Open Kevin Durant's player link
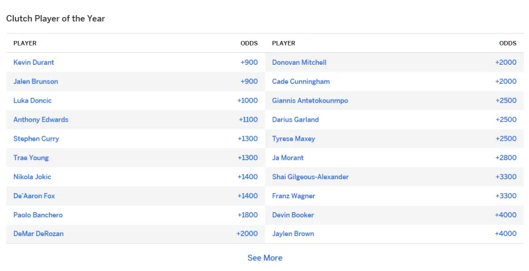529x271 pixels. (x=34, y=62)
